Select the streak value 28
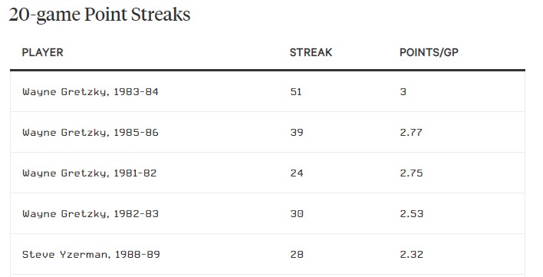 [297, 254]
